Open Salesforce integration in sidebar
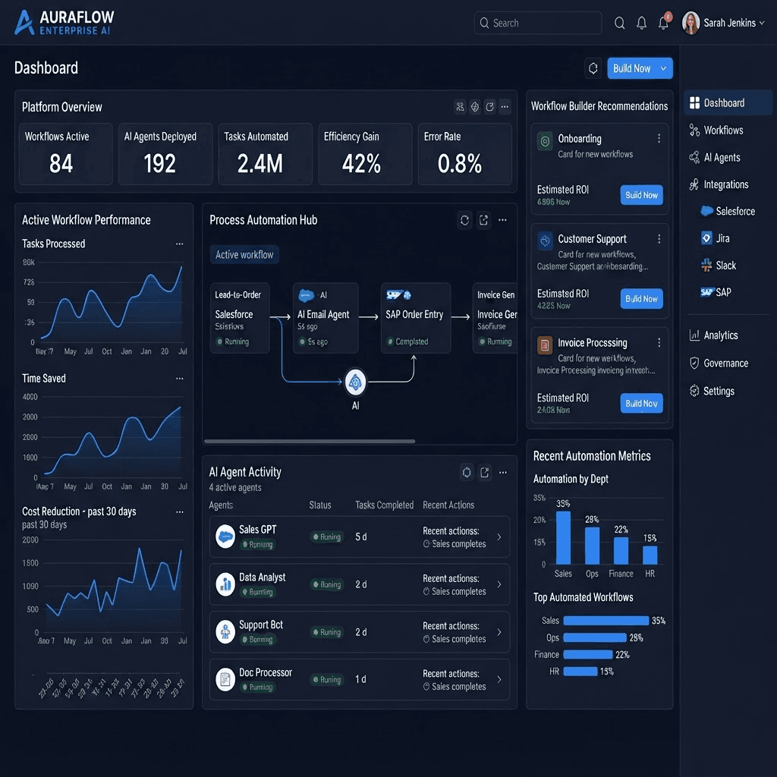Image resolution: width=777 pixels, height=777 pixels. pyautogui.click(x=728, y=211)
